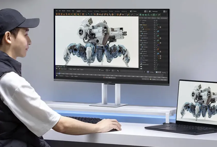
Task: Click the Cloner.4 generator icon
Action: pyautogui.click(x=141, y=25)
